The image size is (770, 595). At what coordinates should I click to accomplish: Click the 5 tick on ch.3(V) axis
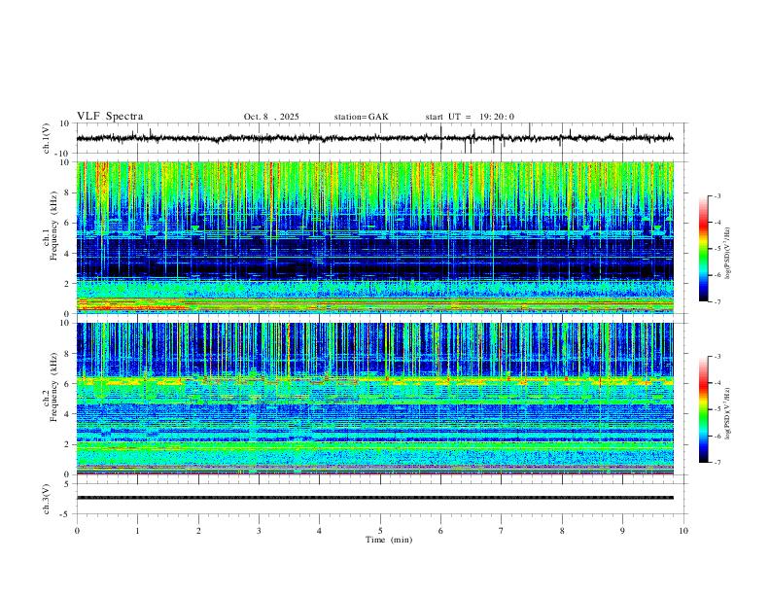point(67,484)
